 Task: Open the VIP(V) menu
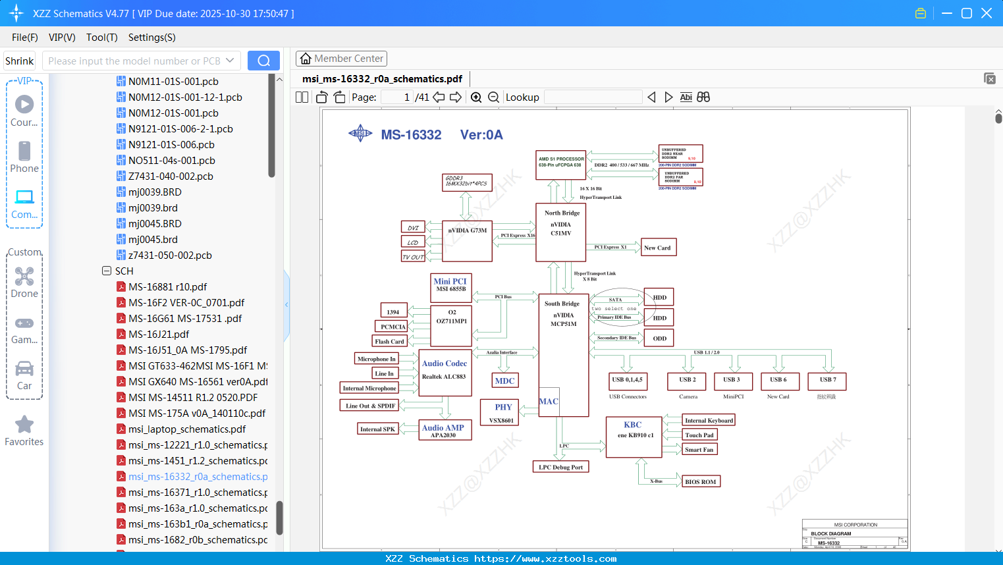pyautogui.click(x=62, y=38)
